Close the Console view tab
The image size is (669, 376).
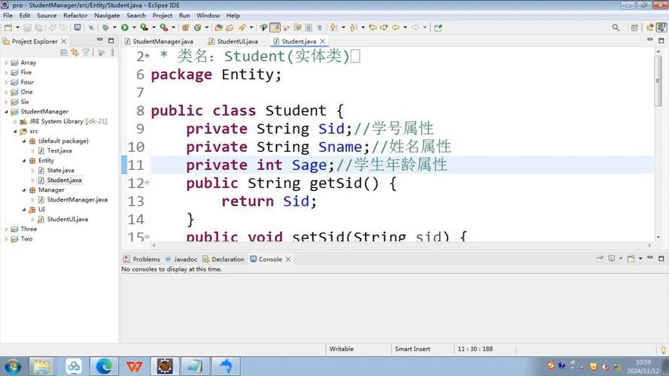(288, 259)
